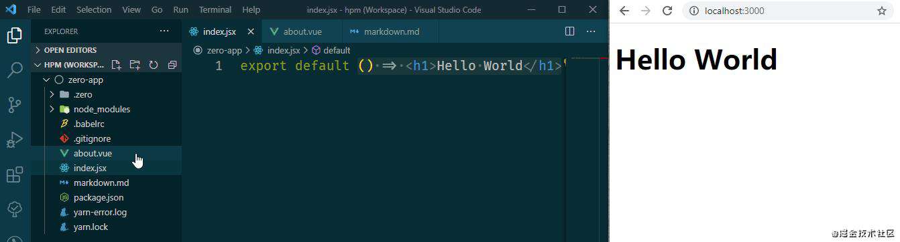The height and width of the screenshot is (242, 900).
Task: Switch to the about.vue tab
Action: pos(302,31)
